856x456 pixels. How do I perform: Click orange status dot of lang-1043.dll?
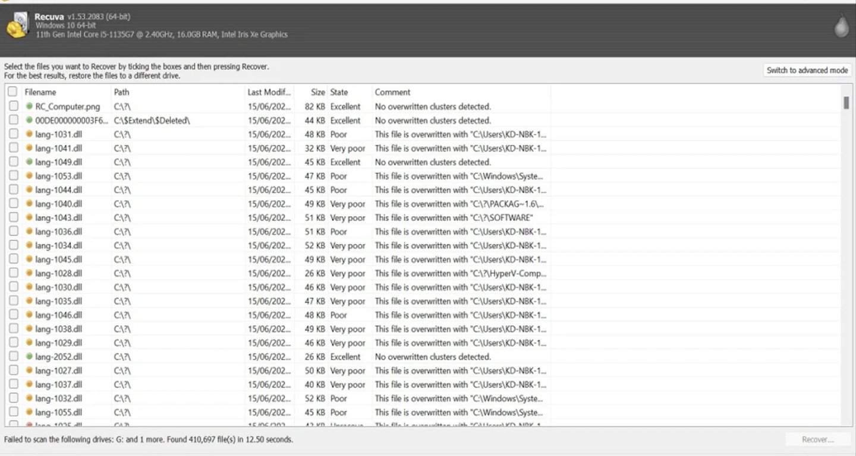(29, 217)
